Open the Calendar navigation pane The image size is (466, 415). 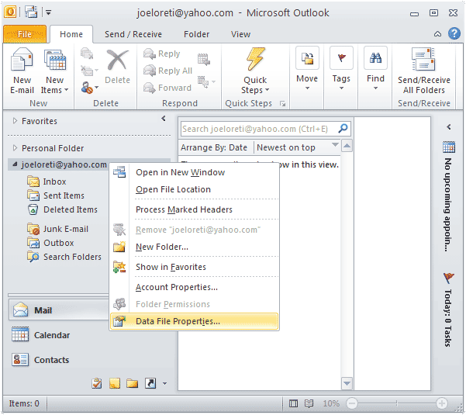(51, 335)
